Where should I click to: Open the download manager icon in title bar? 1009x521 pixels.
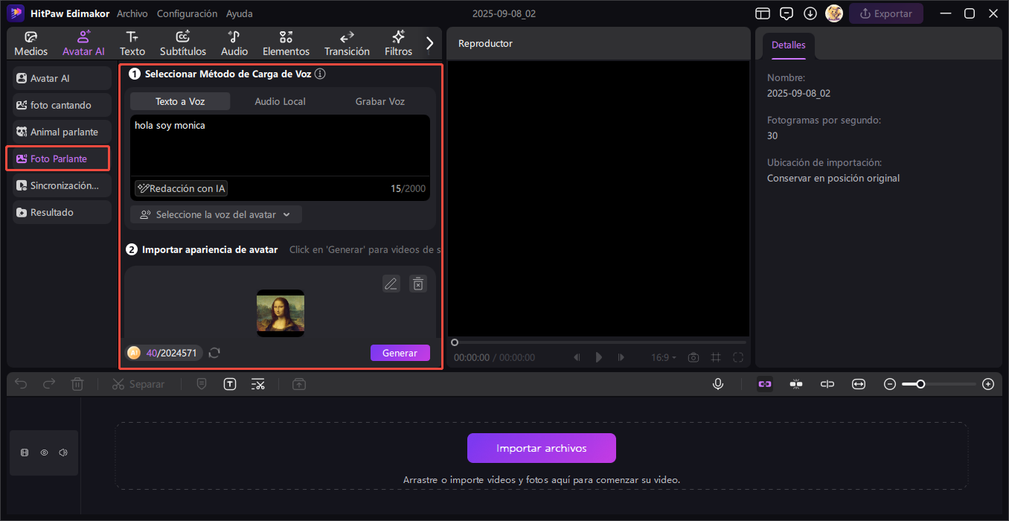coord(810,13)
